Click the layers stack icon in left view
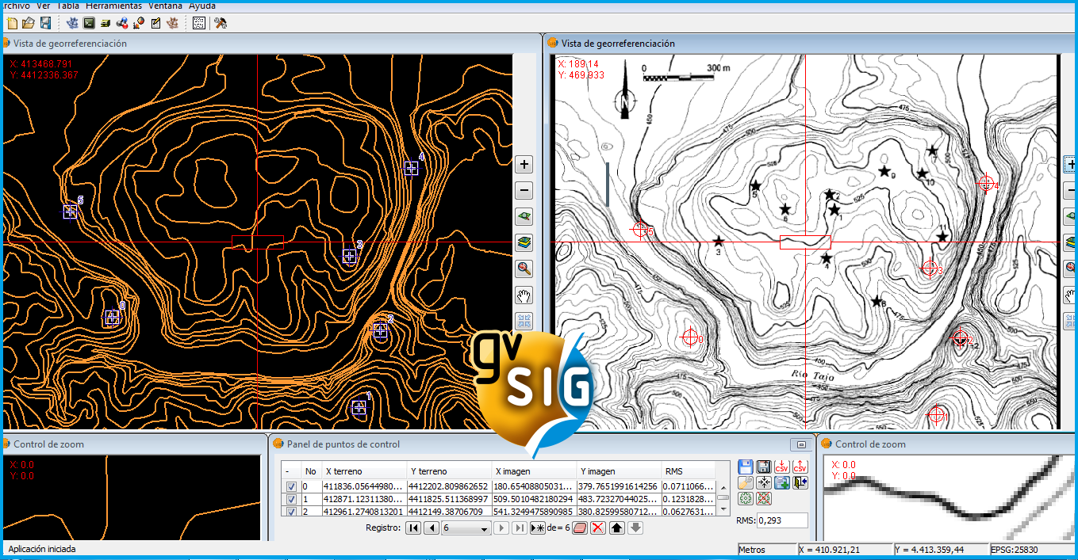The image size is (1078, 560). [524, 242]
